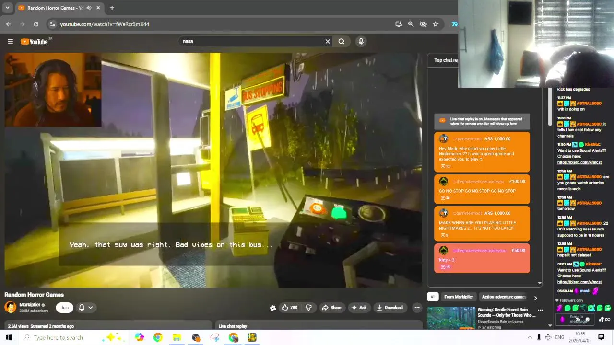Download the video
614x345 pixels.
[390, 308]
